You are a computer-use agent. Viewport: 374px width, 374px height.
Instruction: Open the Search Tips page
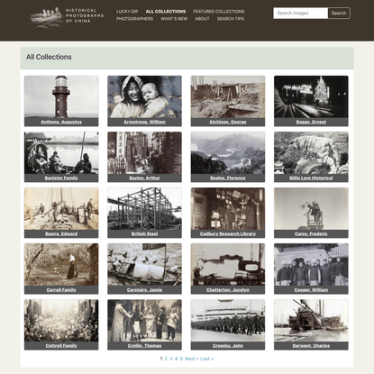coord(231,19)
